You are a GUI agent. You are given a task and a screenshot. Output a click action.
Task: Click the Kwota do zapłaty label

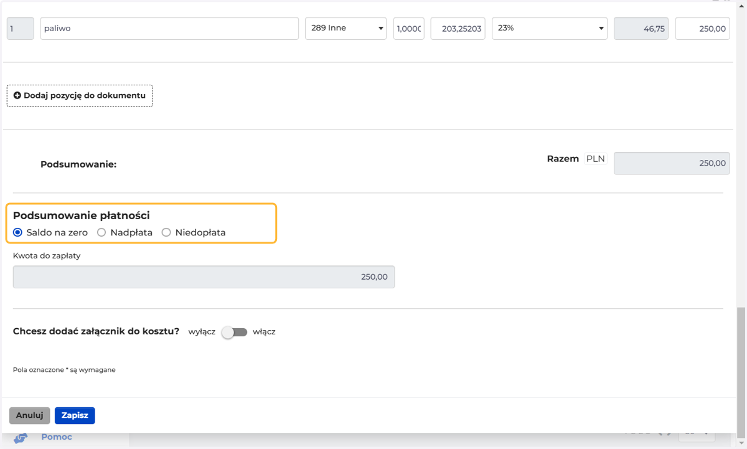[x=47, y=255]
